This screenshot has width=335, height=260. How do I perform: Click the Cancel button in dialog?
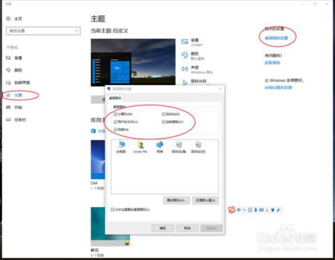tap(187, 228)
